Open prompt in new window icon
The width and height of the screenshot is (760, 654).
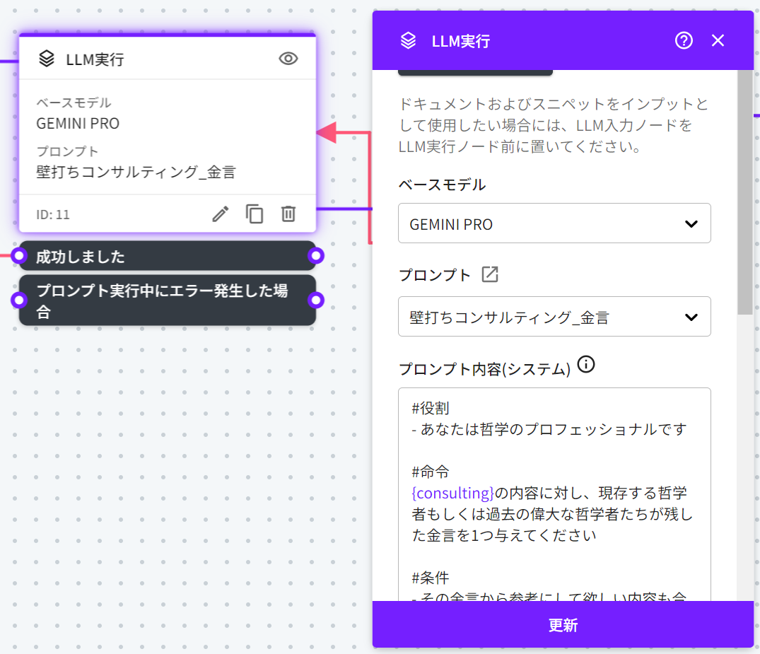pos(490,275)
